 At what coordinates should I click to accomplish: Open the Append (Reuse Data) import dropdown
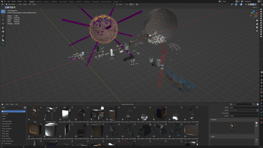point(129,104)
